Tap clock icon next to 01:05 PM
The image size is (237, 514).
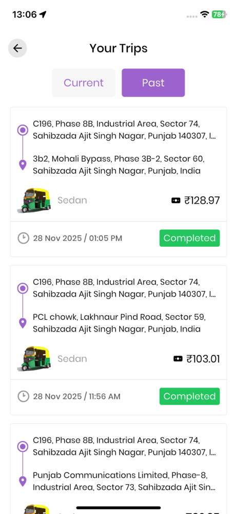pos(23,238)
